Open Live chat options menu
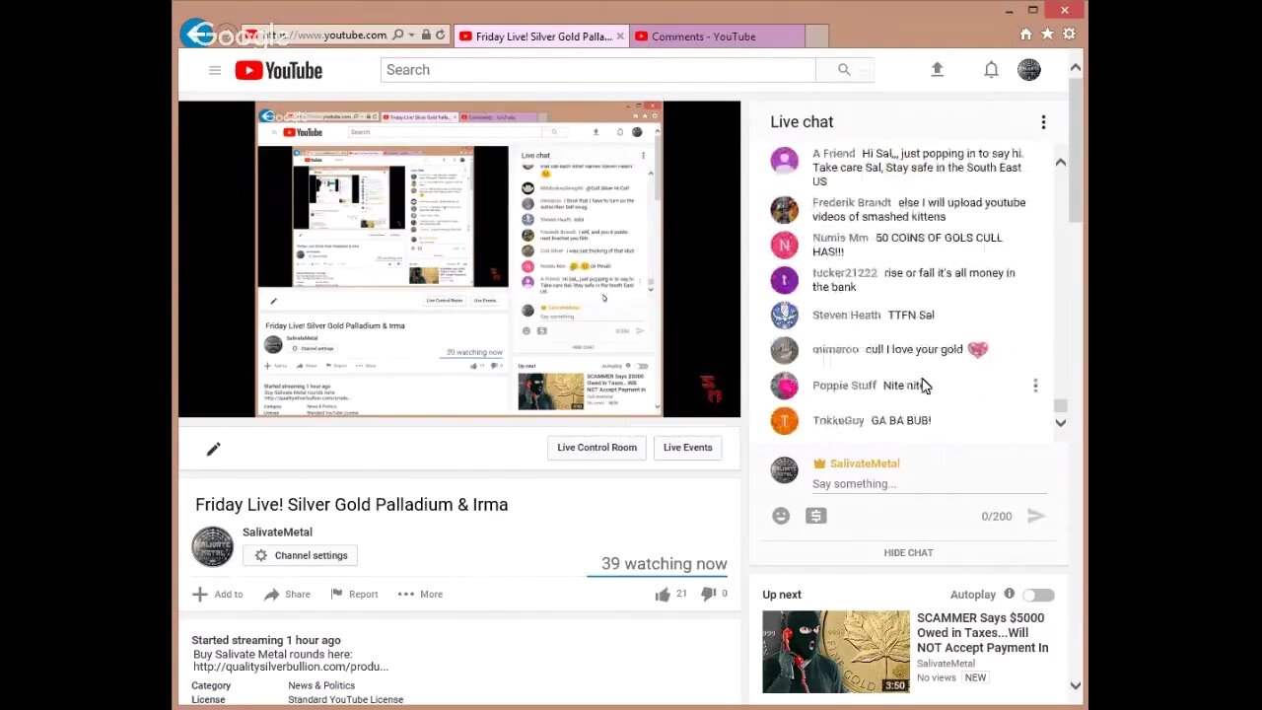Screen dimensions: 1262x710 (x=1043, y=122)
